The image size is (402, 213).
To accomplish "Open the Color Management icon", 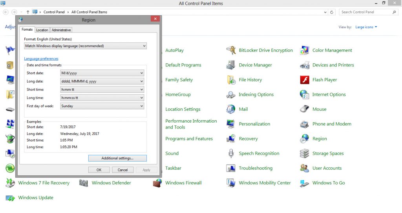I will tap(305, 50).
